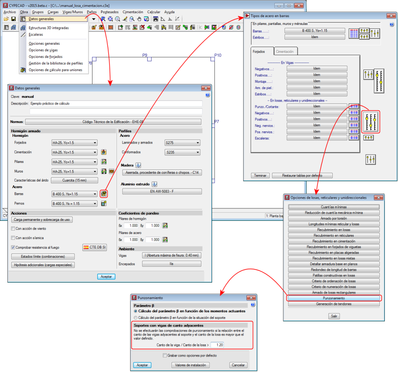
Task: Click the table icon next to Muros row
Action: (x=112, y=171)
